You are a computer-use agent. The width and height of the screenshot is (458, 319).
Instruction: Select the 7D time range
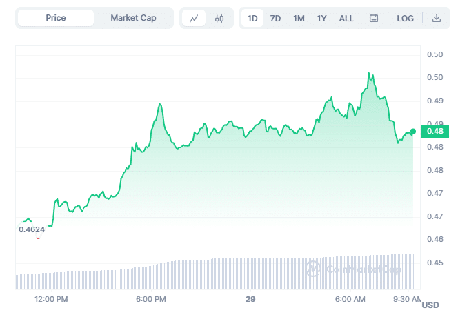pyautogui.click(x=275, y=19)
